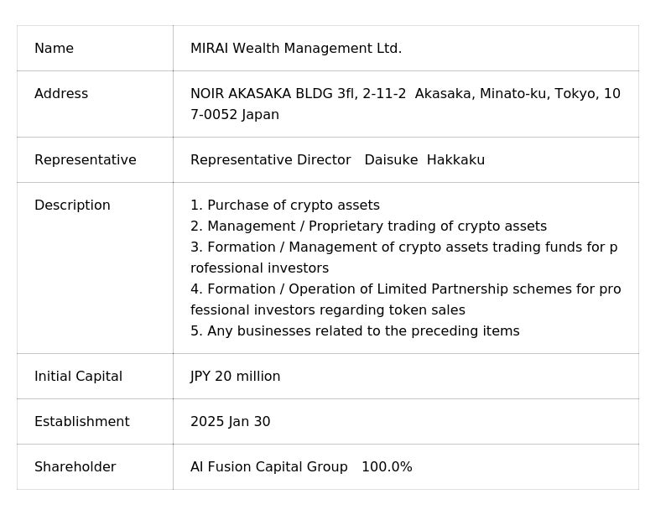The image size is (671, 515).
Task: Click the 7-0052 Japan postal text
Action: click(235, 115)
